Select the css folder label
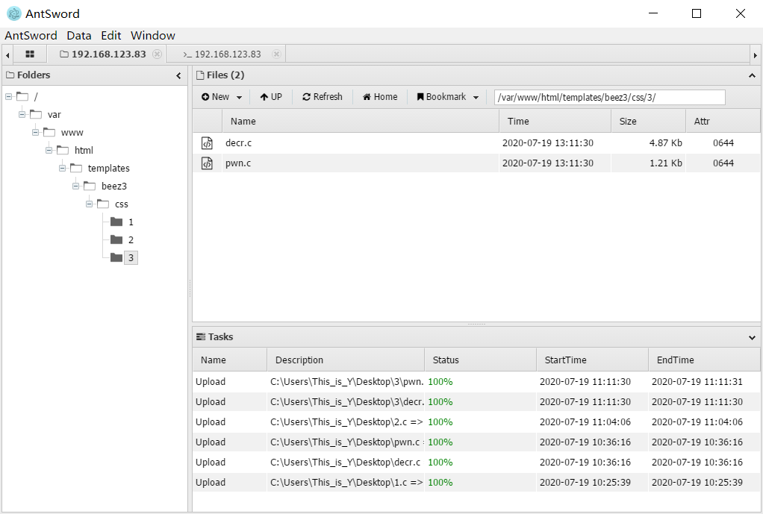Image resolution: width=763 pixels, height=514 pixels. [121, 204]
